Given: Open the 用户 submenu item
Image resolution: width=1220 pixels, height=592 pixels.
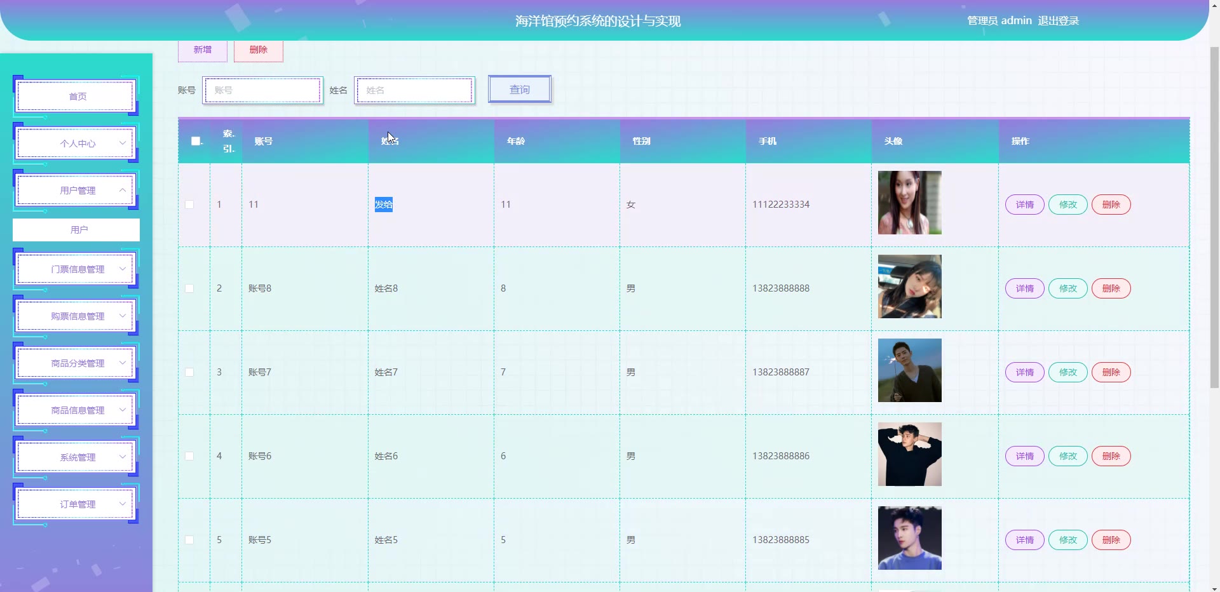Looking at the screenshot, I should tap(76, 230).
